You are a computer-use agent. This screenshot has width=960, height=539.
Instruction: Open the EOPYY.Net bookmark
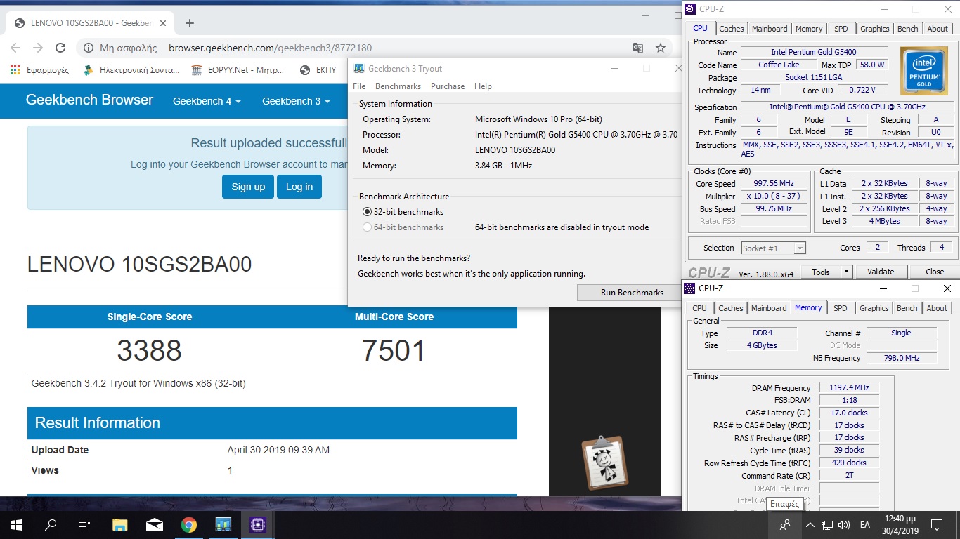(237, 70)
